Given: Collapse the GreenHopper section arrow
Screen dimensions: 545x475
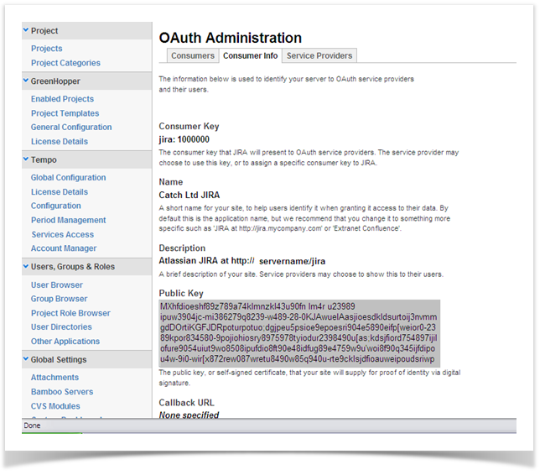Looking at the screenshot, I should (27, 81).
